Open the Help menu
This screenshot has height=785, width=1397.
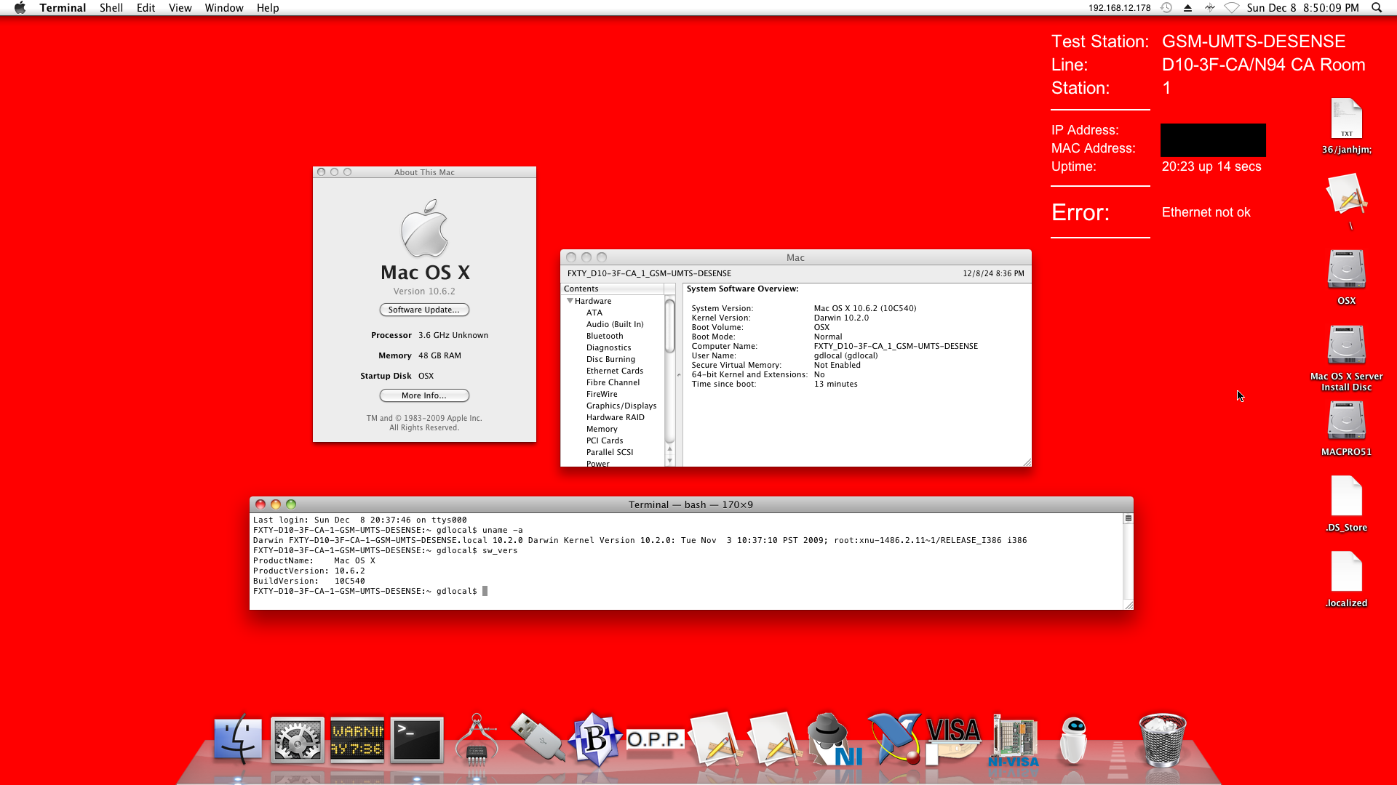point(267,8)
